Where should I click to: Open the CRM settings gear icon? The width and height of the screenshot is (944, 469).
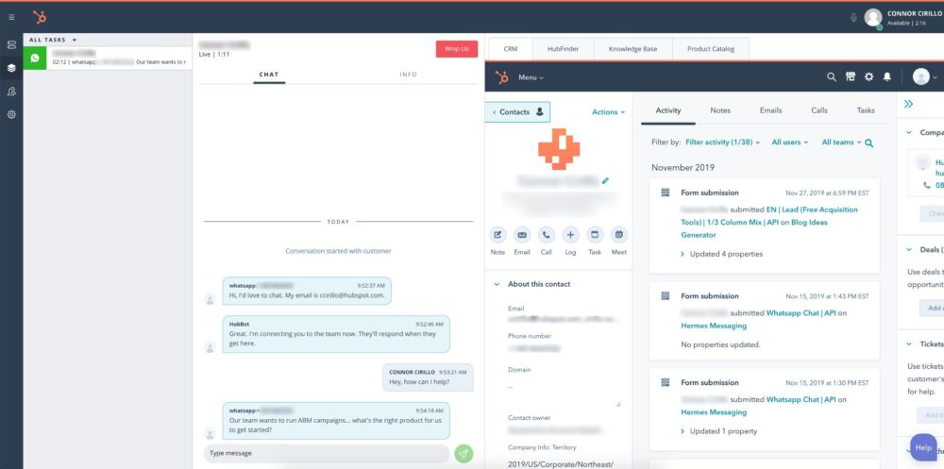[868, 77]
